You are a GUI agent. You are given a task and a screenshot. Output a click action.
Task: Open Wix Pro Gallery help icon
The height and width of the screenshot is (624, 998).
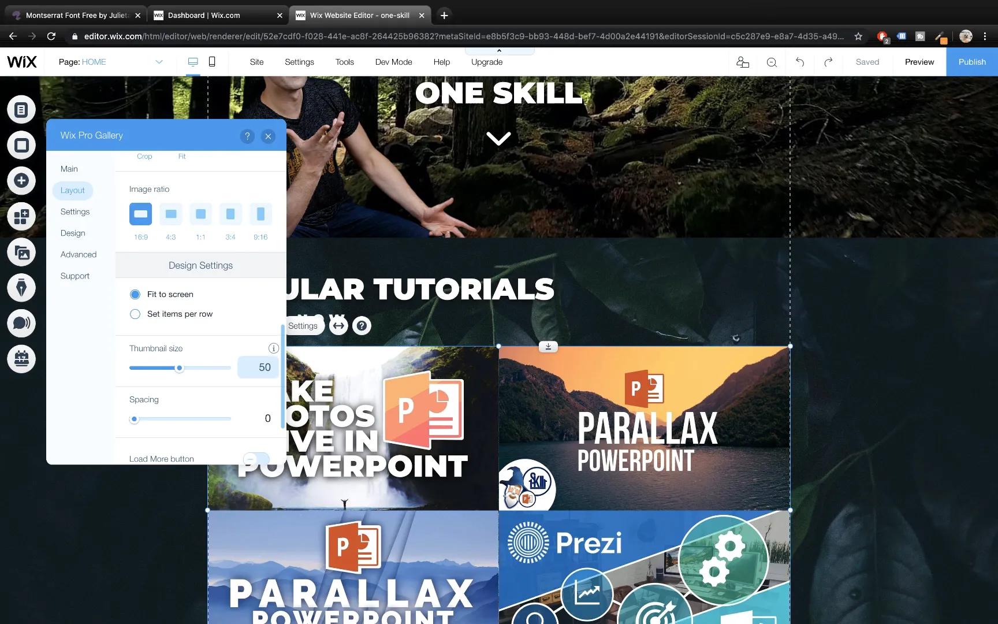[247, 136]
